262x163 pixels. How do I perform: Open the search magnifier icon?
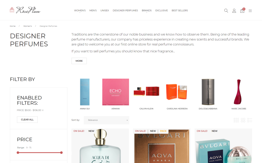tap(226, 11)
